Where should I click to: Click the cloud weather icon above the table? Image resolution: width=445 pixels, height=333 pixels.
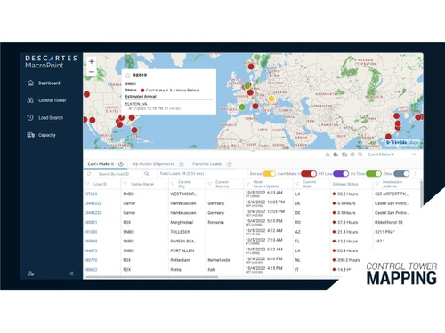[x=336, y=155]
